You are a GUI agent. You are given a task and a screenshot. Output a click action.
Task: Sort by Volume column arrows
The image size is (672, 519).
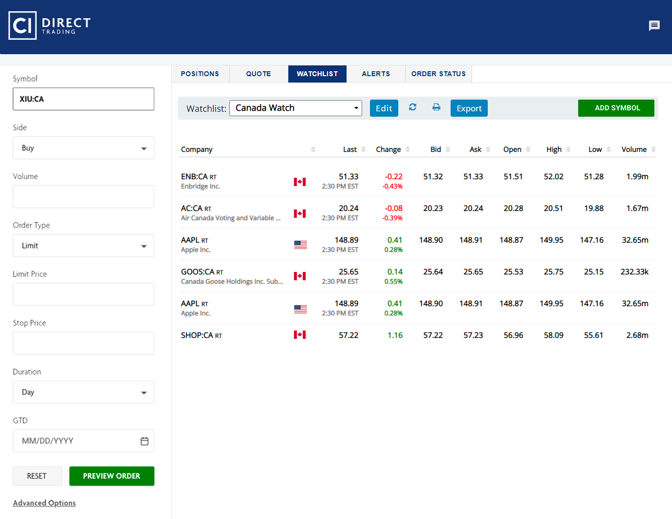point(653,149)
